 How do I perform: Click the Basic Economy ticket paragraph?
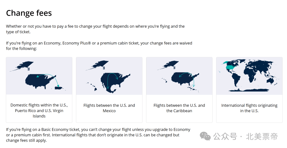point(98,135)
